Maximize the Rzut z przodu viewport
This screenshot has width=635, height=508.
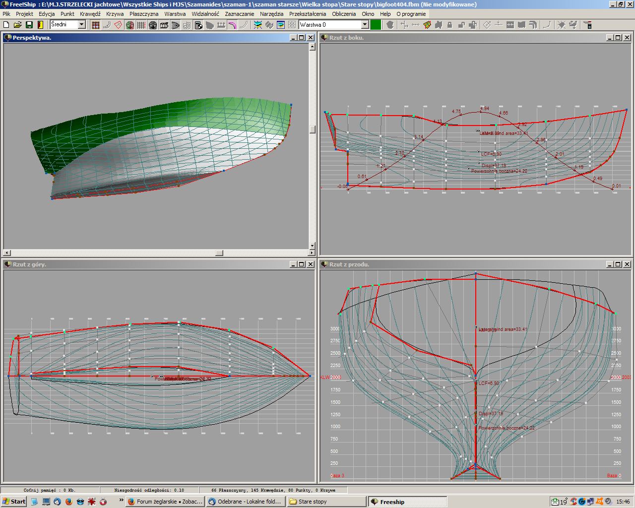pos(618,264)
